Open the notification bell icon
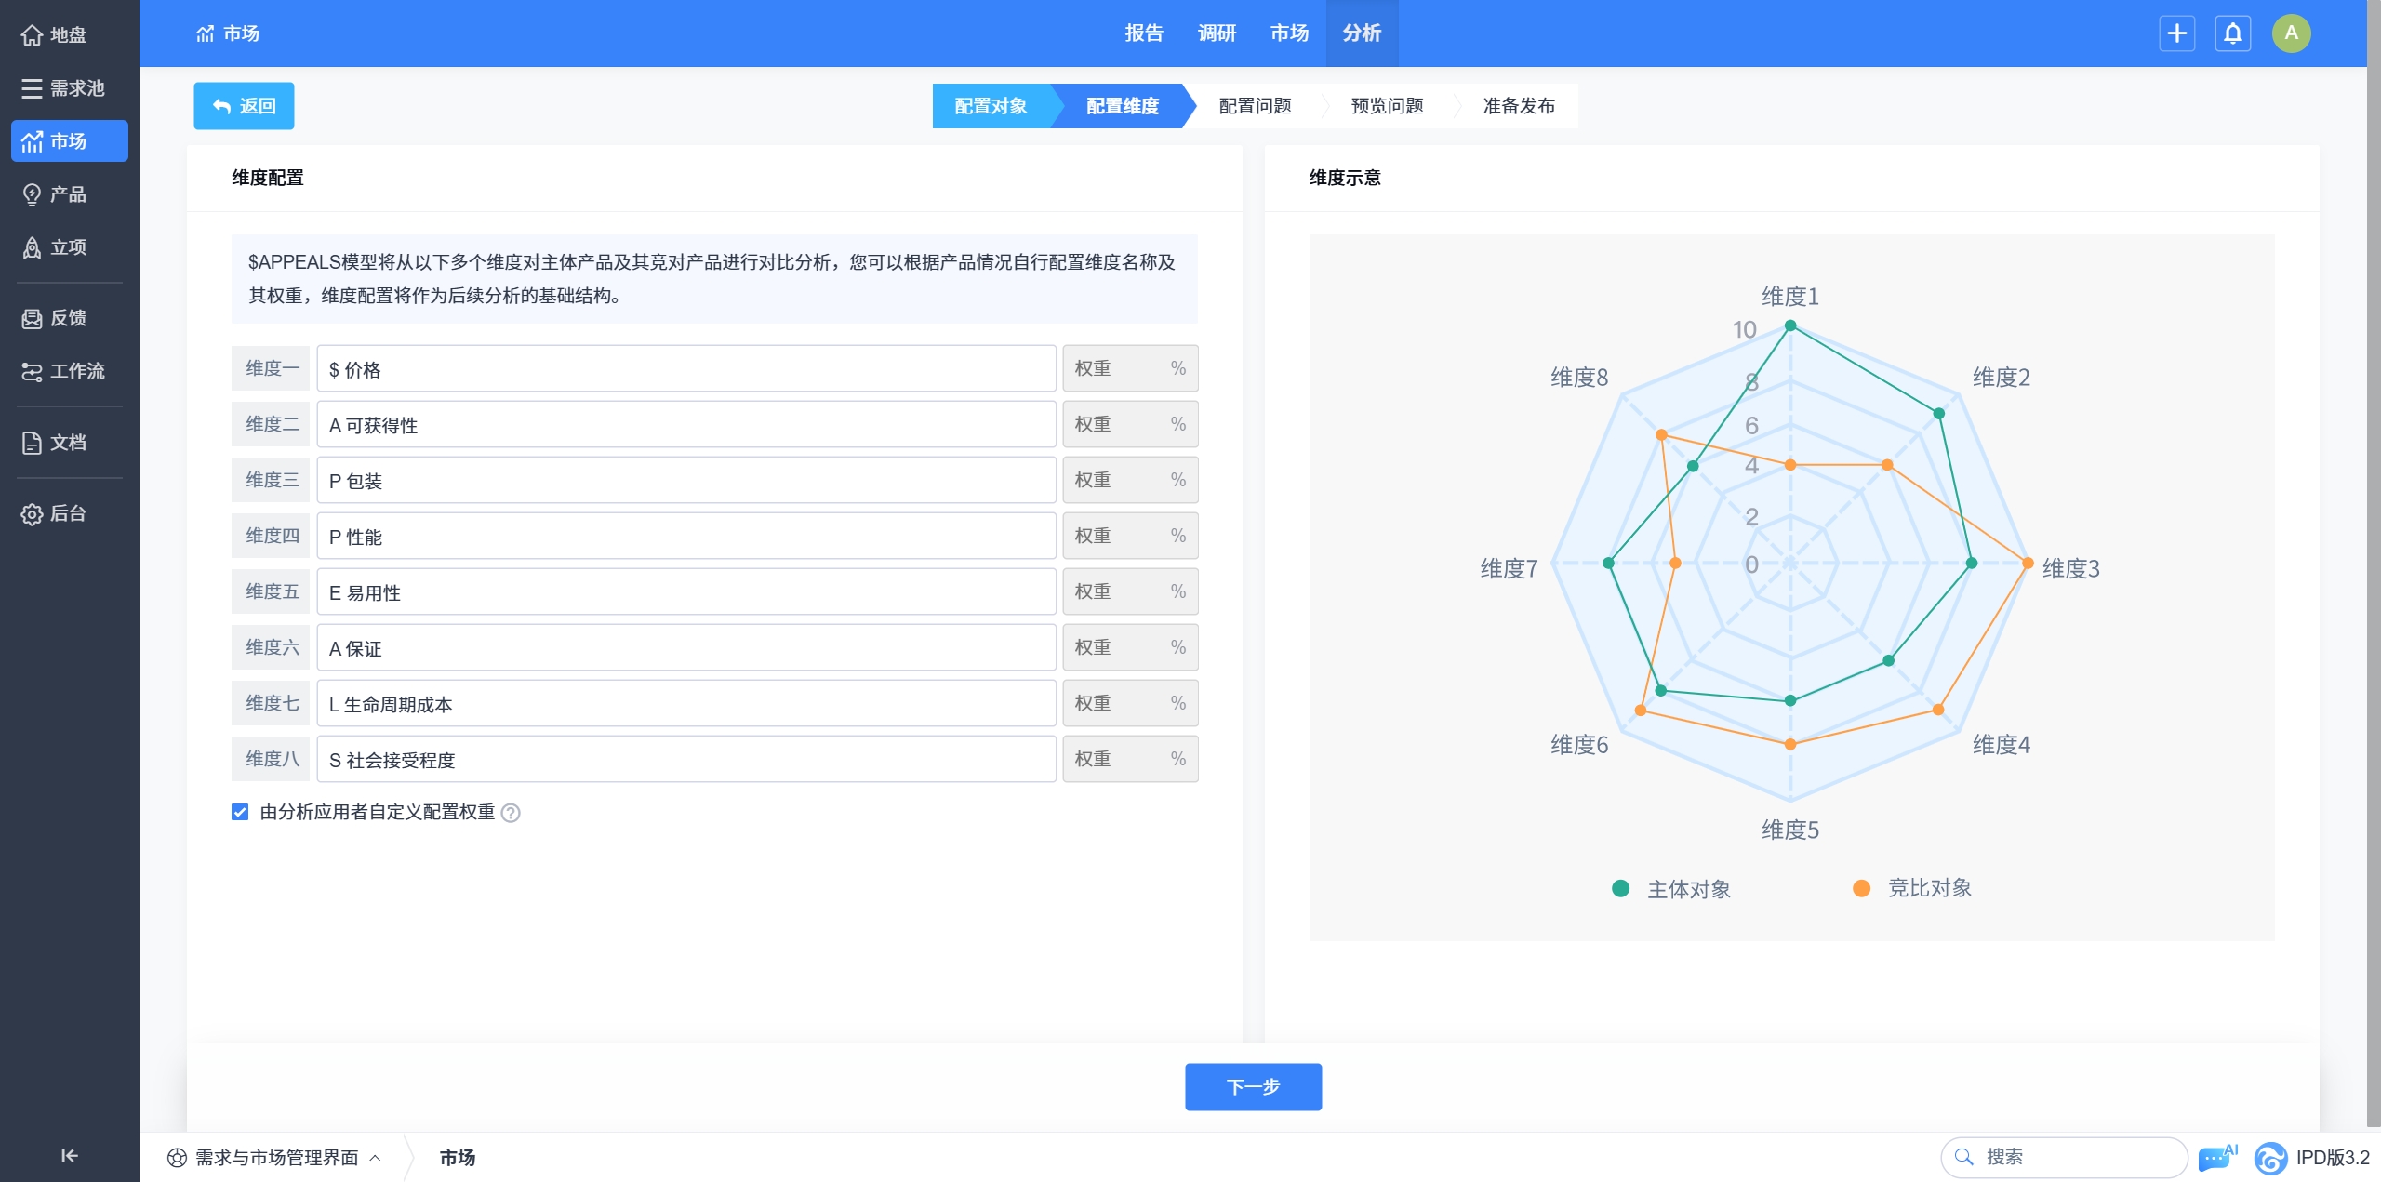2381x1182 pixels. (x=2232, y=33)
